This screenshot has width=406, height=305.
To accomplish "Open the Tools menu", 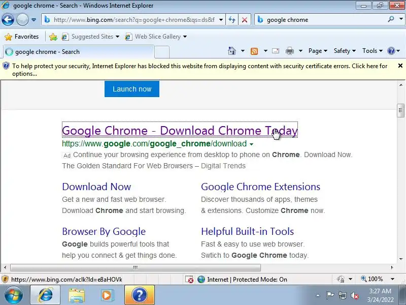I will tap(373, 51).
